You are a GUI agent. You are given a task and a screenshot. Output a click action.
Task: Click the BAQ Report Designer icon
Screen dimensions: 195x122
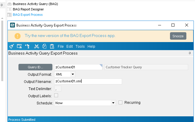pos(10,9)
